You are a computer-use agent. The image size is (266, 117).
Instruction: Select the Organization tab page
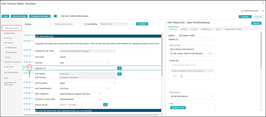click(x=9, y=33)
